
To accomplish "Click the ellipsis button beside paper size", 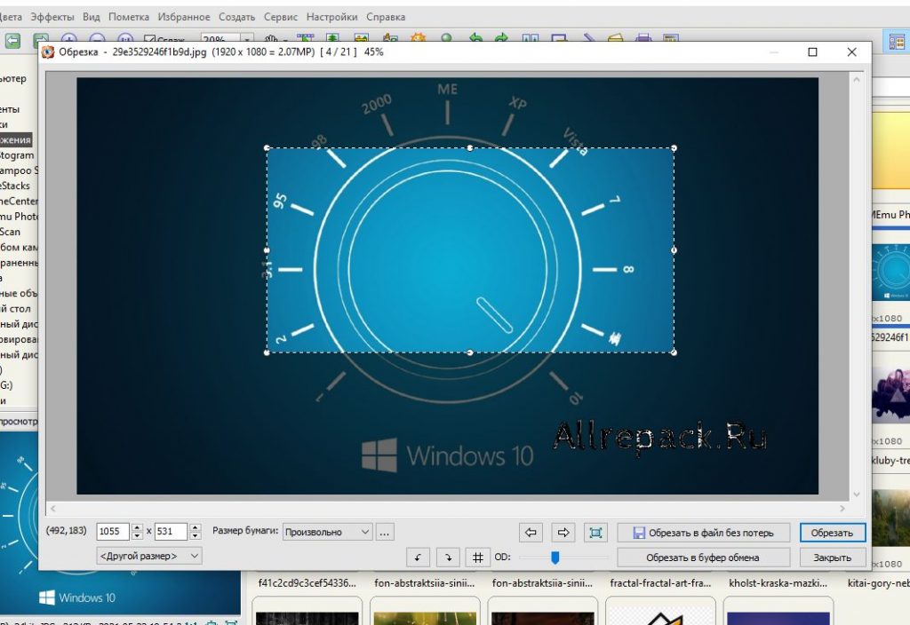I will click(385, 532).
